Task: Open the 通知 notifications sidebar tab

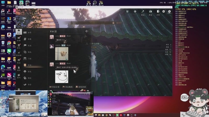Action: 19,69
